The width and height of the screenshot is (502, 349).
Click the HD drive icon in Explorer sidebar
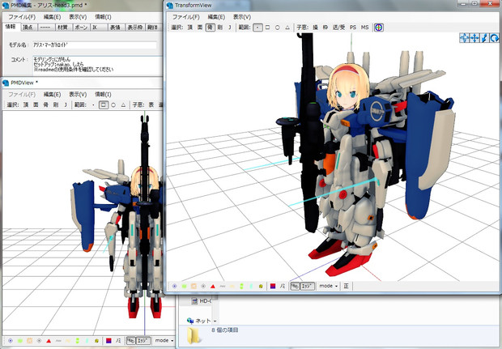tap(196, 300)
